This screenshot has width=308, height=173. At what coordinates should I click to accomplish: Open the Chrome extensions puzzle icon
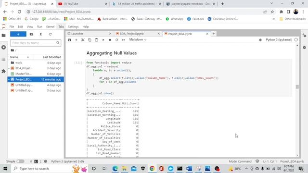[281, 12]
